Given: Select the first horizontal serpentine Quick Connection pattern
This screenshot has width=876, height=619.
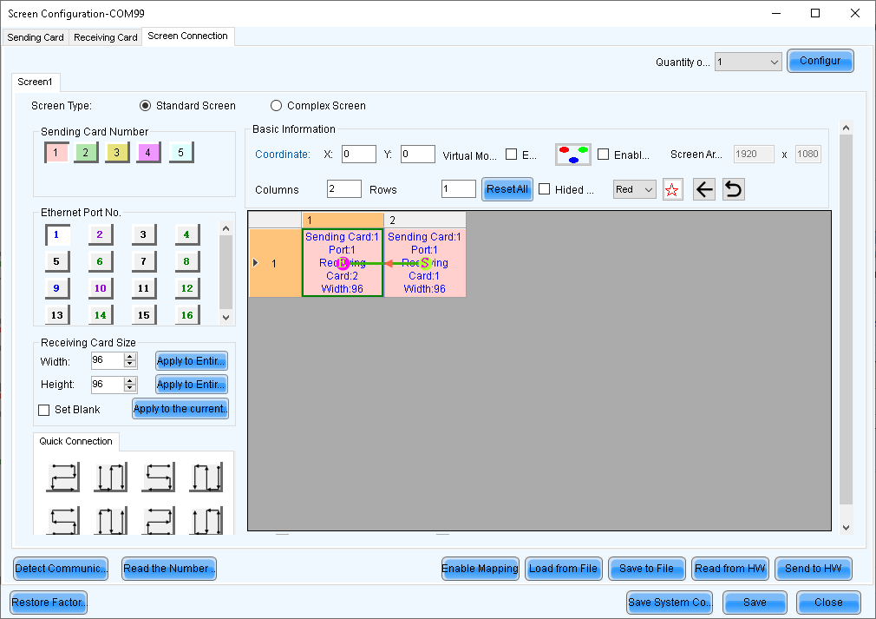Looking at the screenshot, I should tap(62, 476).
